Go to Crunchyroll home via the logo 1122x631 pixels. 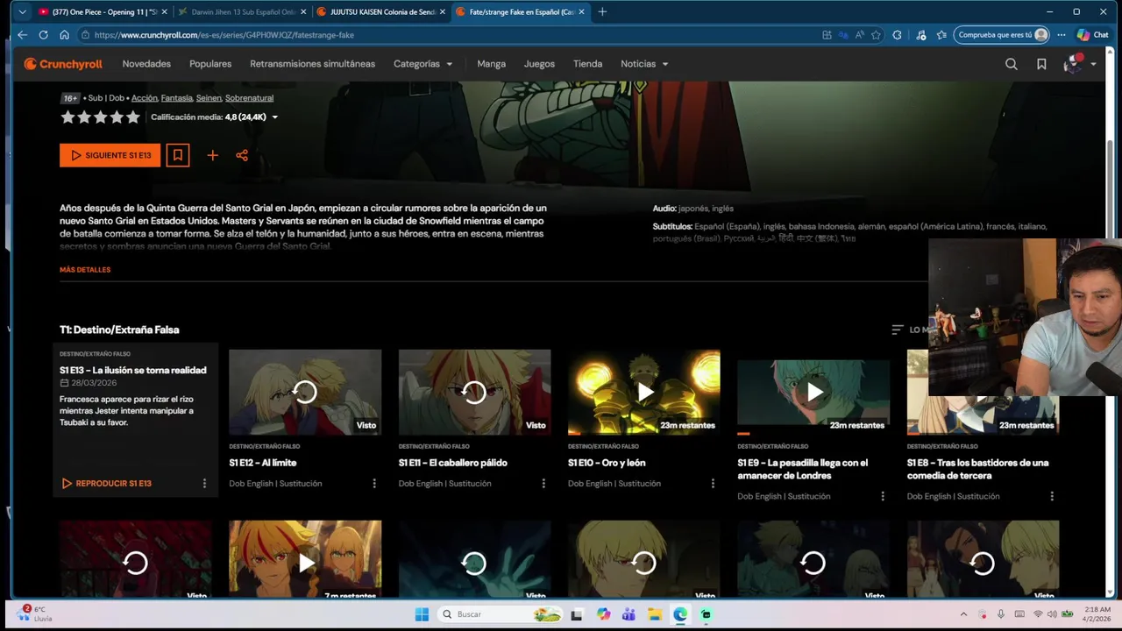click(63, 64)
